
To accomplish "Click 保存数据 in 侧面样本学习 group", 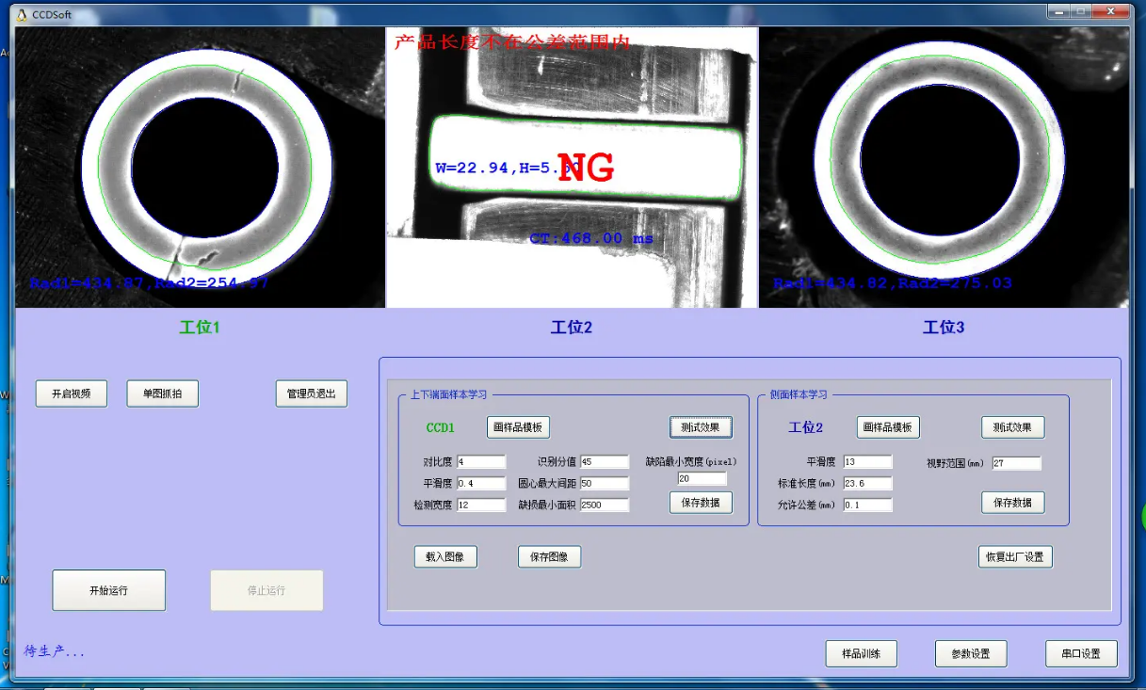I will [x=1013, y=503].
